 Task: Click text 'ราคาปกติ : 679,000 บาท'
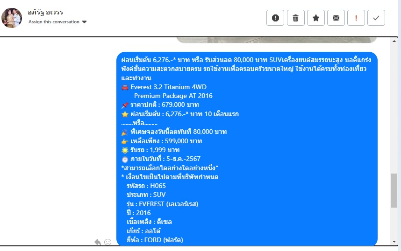[165, 105]
